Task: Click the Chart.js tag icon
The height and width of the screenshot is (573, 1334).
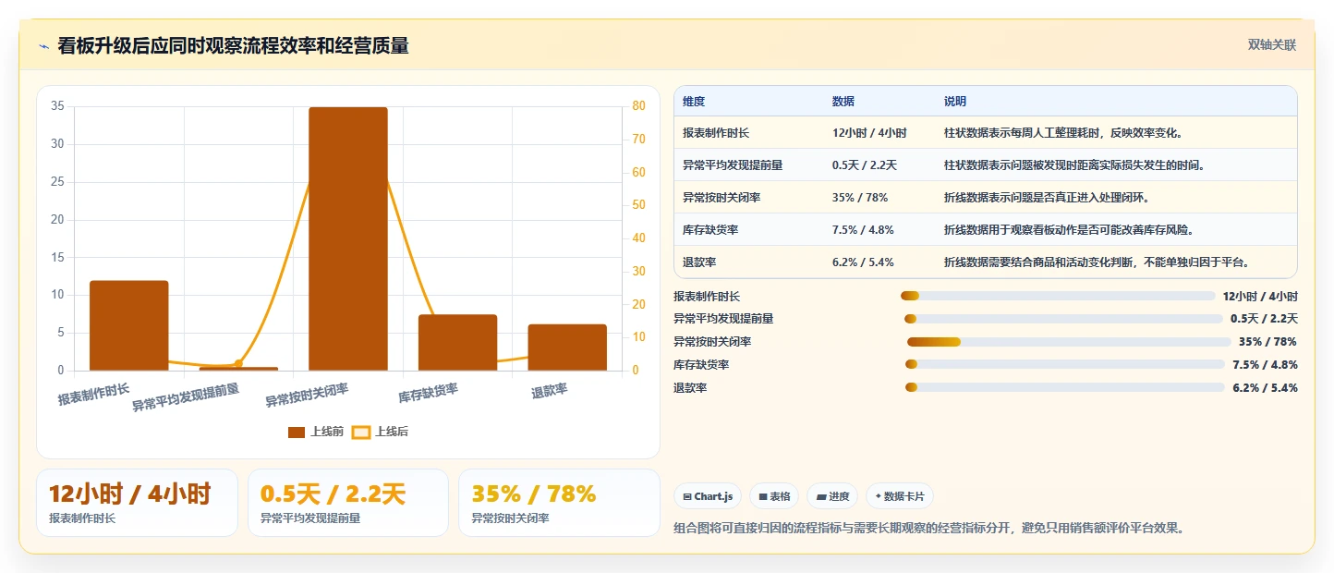Action: click(686, 496)
